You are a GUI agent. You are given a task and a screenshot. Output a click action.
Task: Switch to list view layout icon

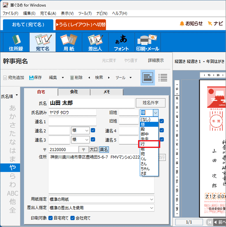click(x=163, y=77)
